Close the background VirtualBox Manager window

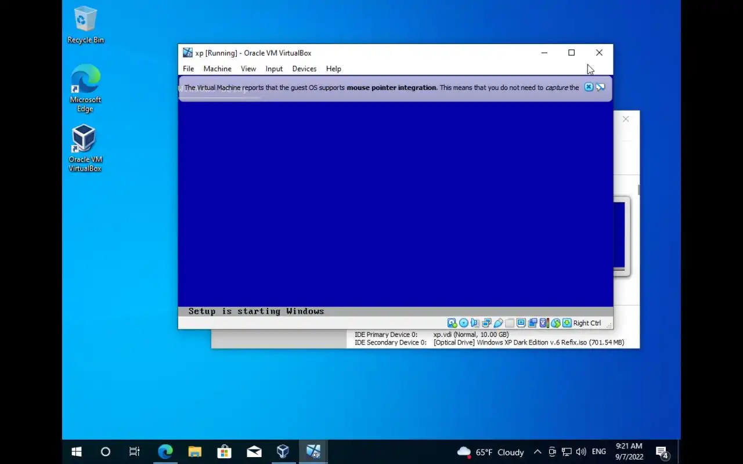626,119
